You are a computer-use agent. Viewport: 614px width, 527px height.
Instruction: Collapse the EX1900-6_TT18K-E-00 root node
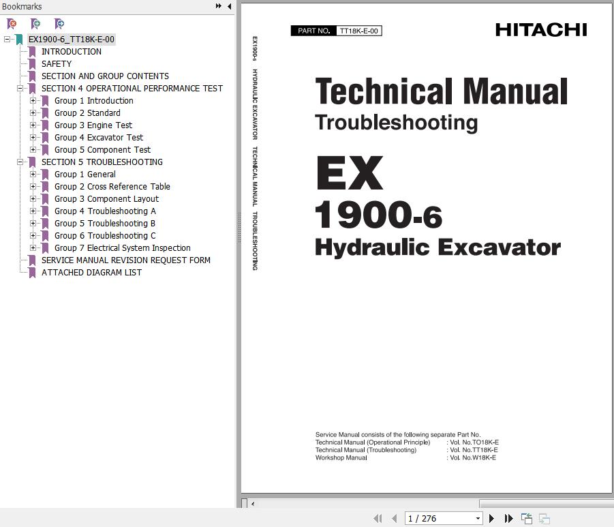coord(7,39)
